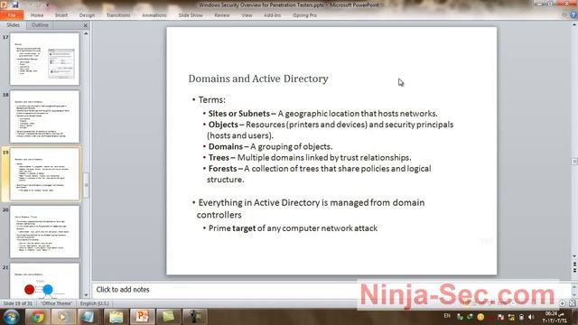
Task: Open the Insert ribbon tab
Action: 61,15
